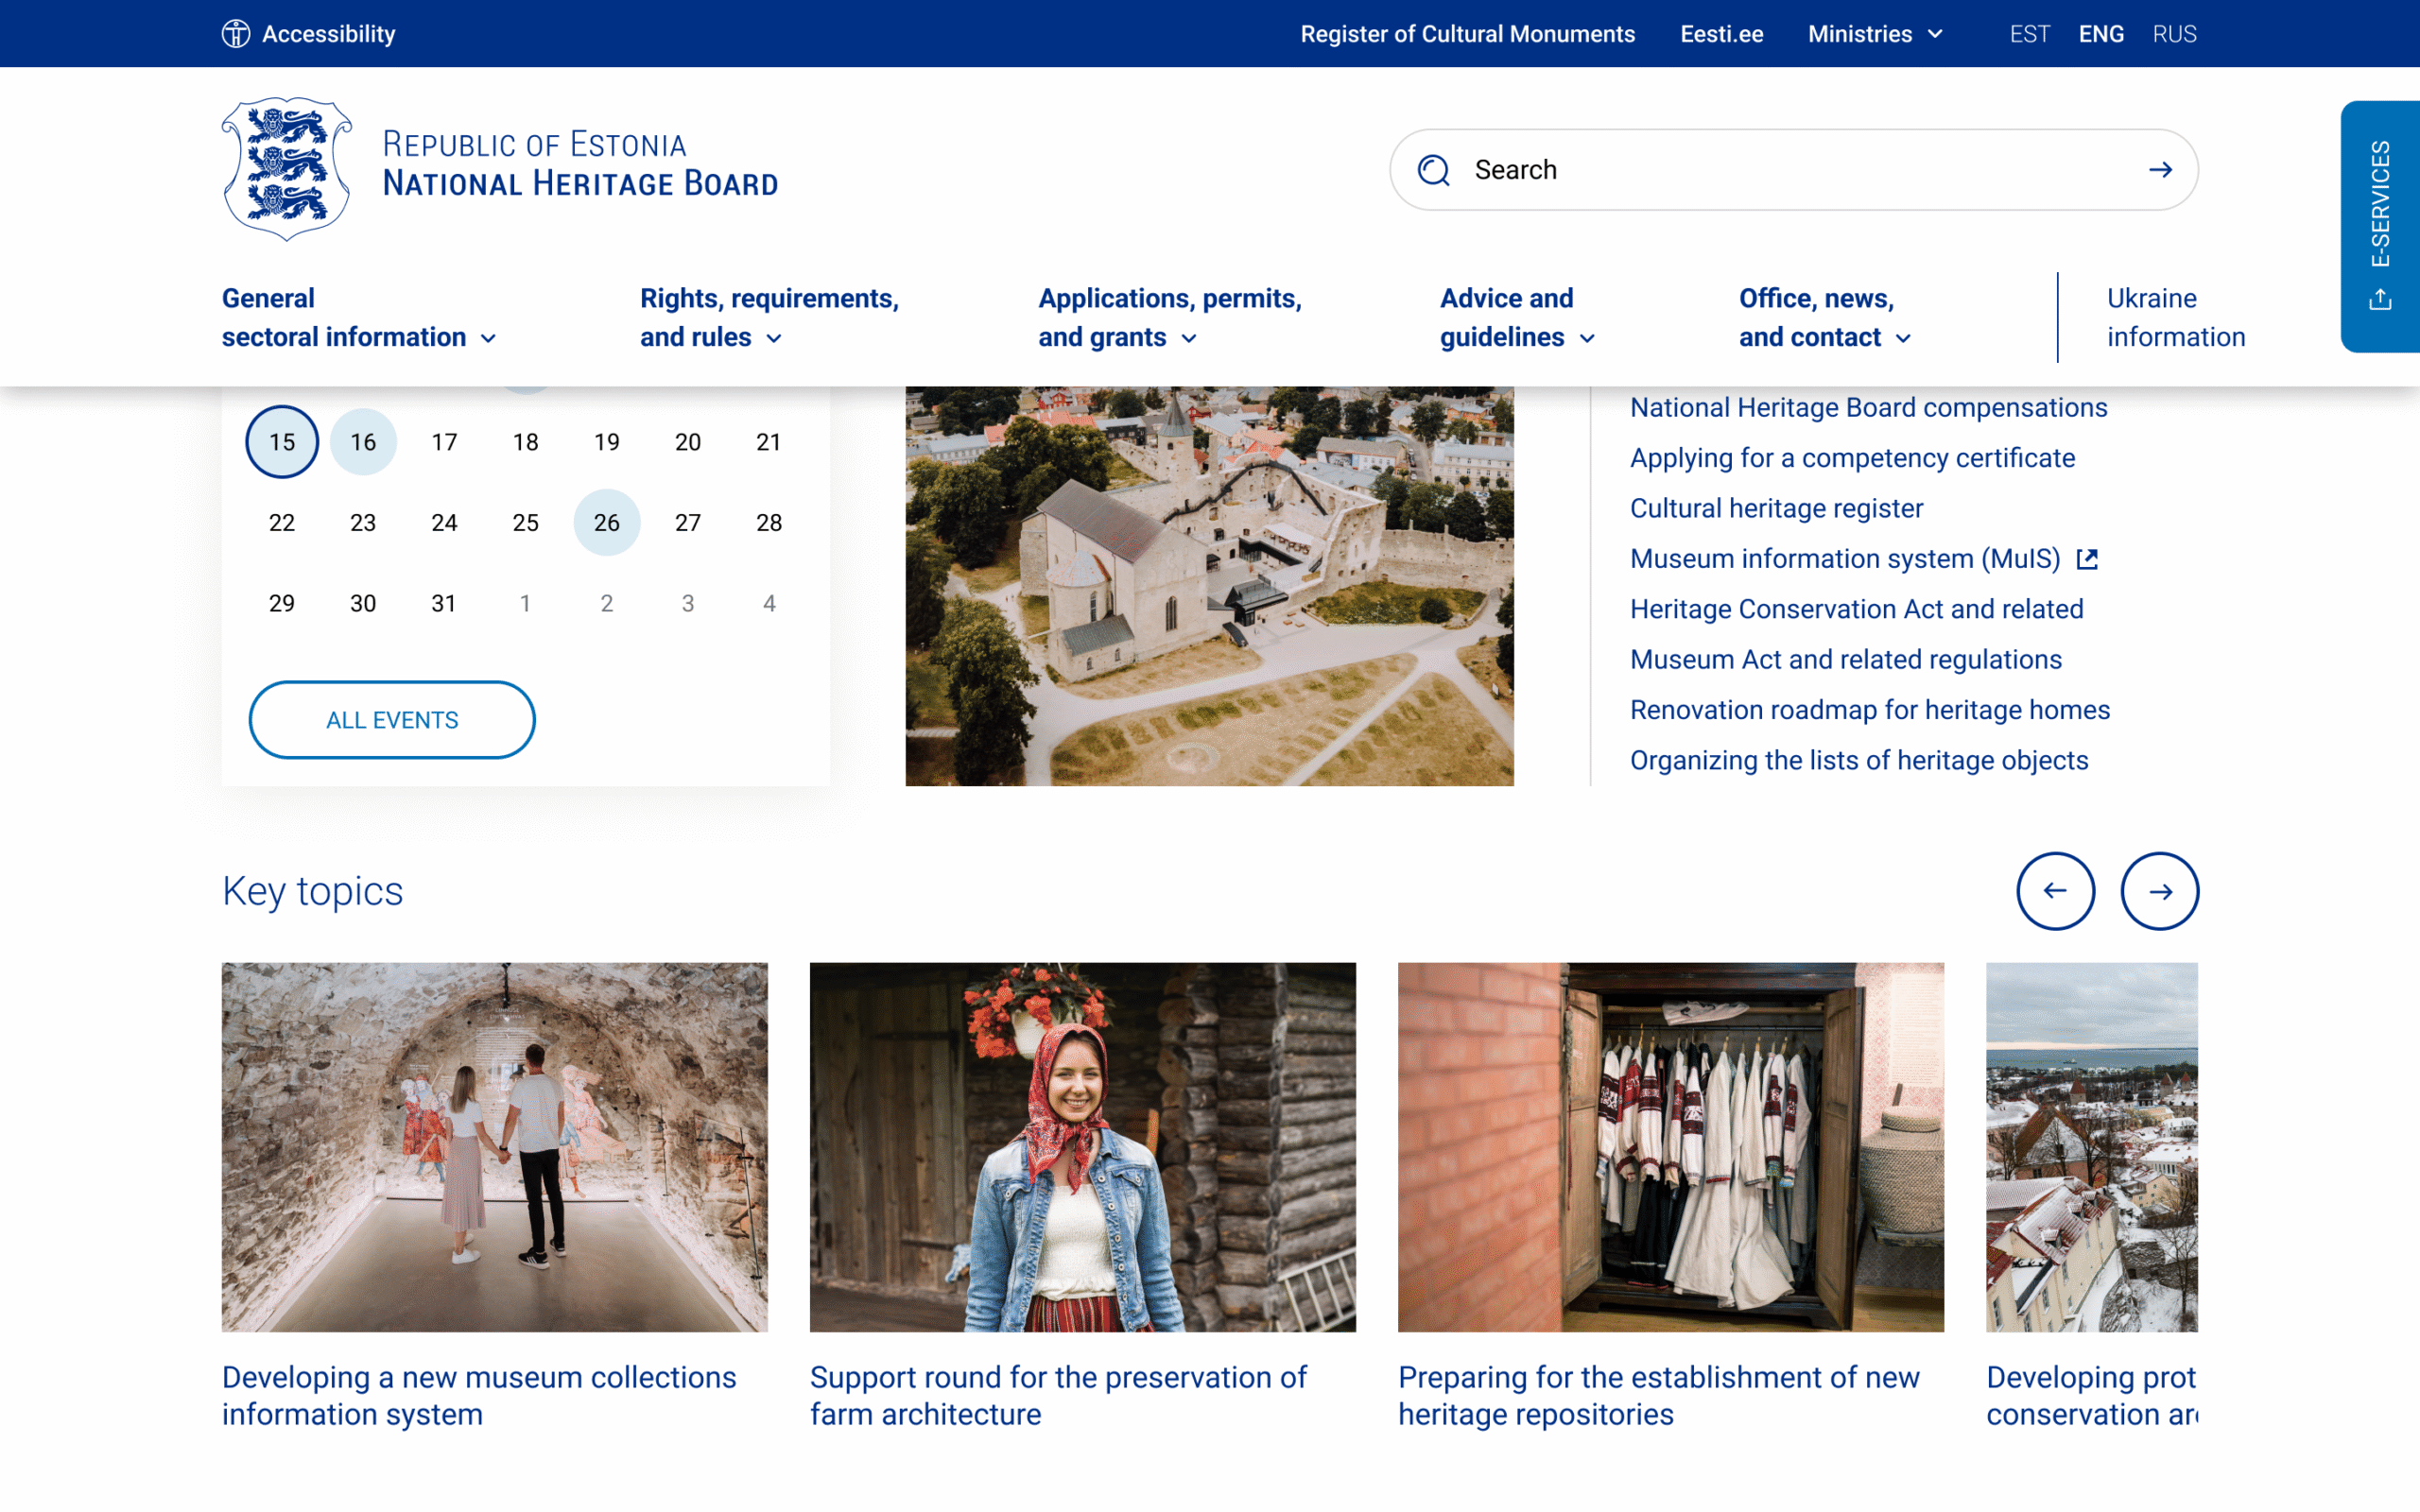Click the Accessibility icon in top bar

click(x=236, y=34)
